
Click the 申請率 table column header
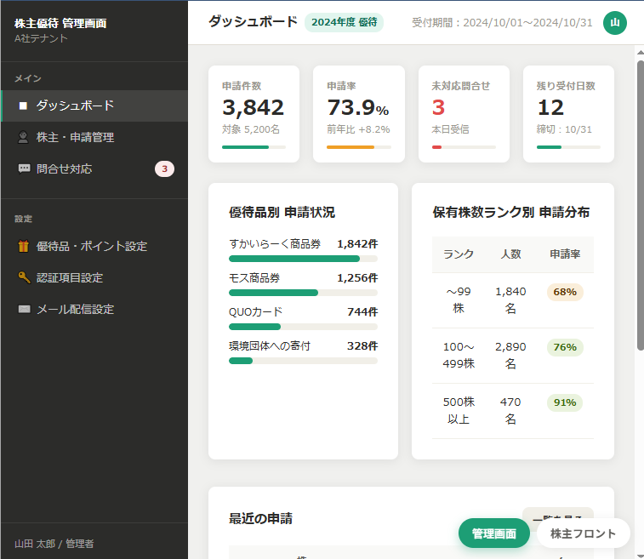pos(565,254)
